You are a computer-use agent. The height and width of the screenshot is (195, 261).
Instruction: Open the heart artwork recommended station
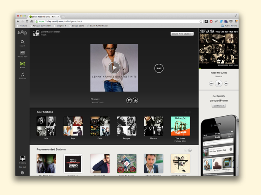point(180,163)
